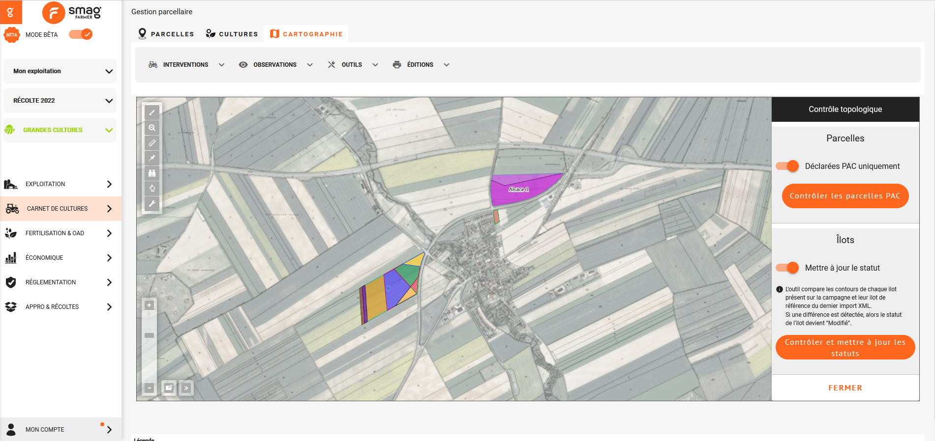
Task: Switch to the Parcelles tab
Action: click(x=166, y=34)
